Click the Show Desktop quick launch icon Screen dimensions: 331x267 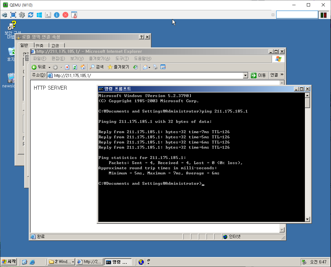pos(25,262)
